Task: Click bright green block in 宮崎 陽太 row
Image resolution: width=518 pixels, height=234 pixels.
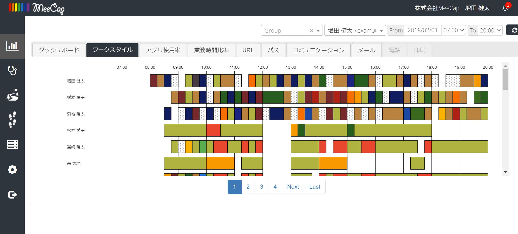Action: click(x=203, y=147)
